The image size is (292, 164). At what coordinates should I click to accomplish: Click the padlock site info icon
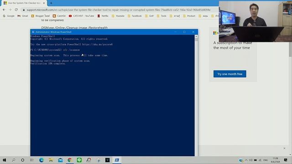click(24, 10)
